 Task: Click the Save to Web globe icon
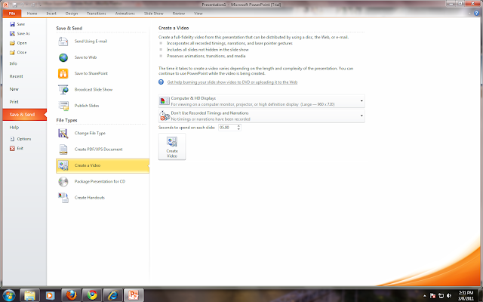[63, 57]
